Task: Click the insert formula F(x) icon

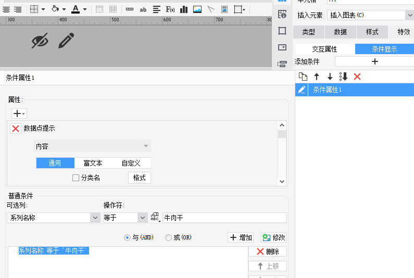Action: pos(170,10)
